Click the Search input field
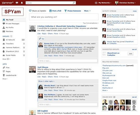Screen dimensions: 140x115 [49, 3]
